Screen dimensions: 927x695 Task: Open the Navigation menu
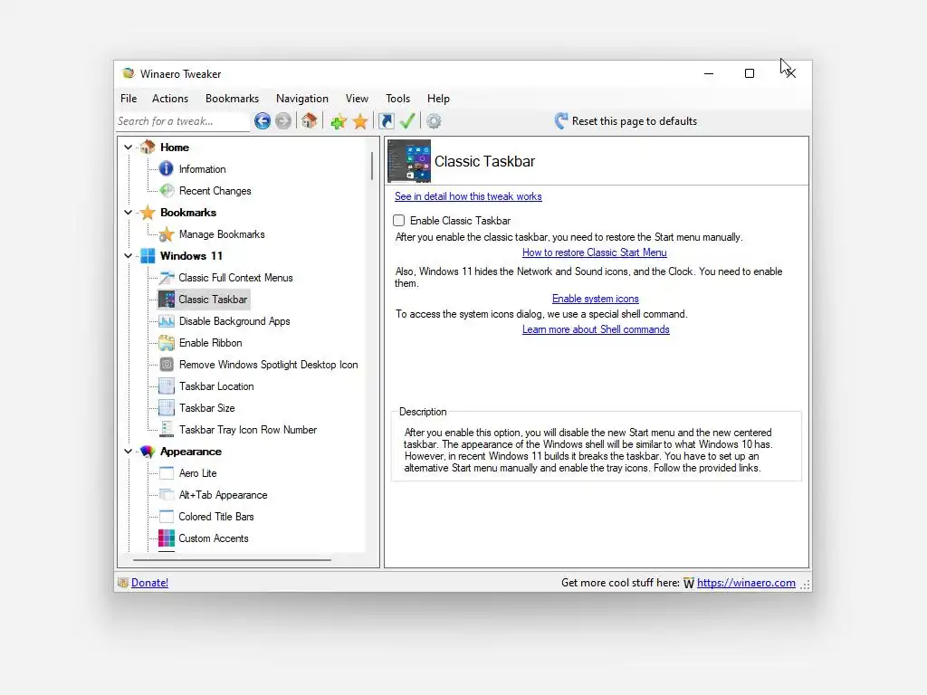(302, 98)
